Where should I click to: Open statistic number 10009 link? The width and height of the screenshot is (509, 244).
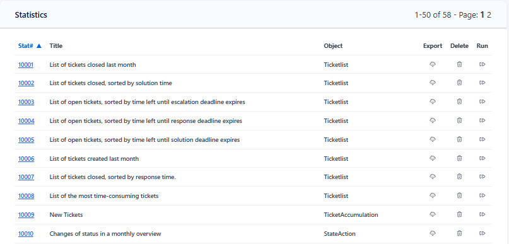point(26,214)
